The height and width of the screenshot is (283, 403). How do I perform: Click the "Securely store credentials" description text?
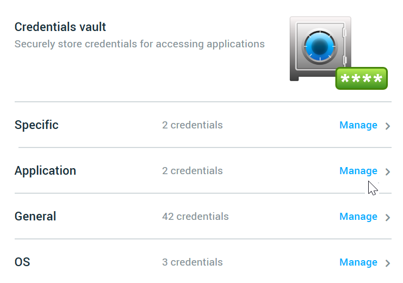tap(139, 44)
